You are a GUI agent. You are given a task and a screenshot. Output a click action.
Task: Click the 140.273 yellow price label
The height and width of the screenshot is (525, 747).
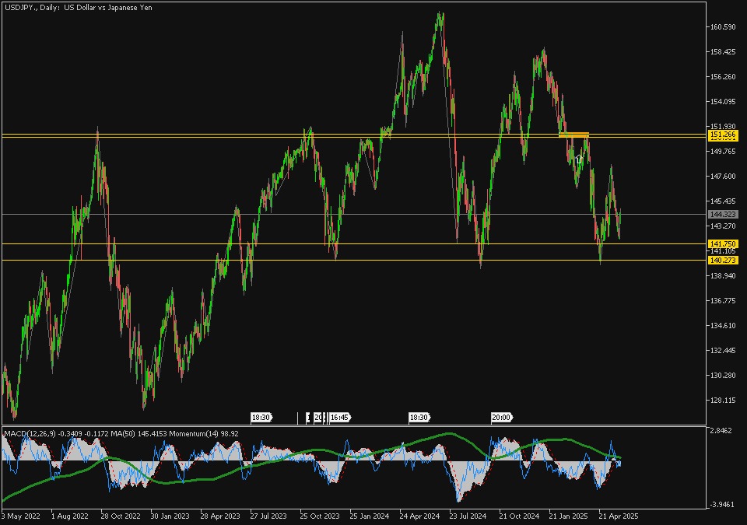click(x=723, y=260)
